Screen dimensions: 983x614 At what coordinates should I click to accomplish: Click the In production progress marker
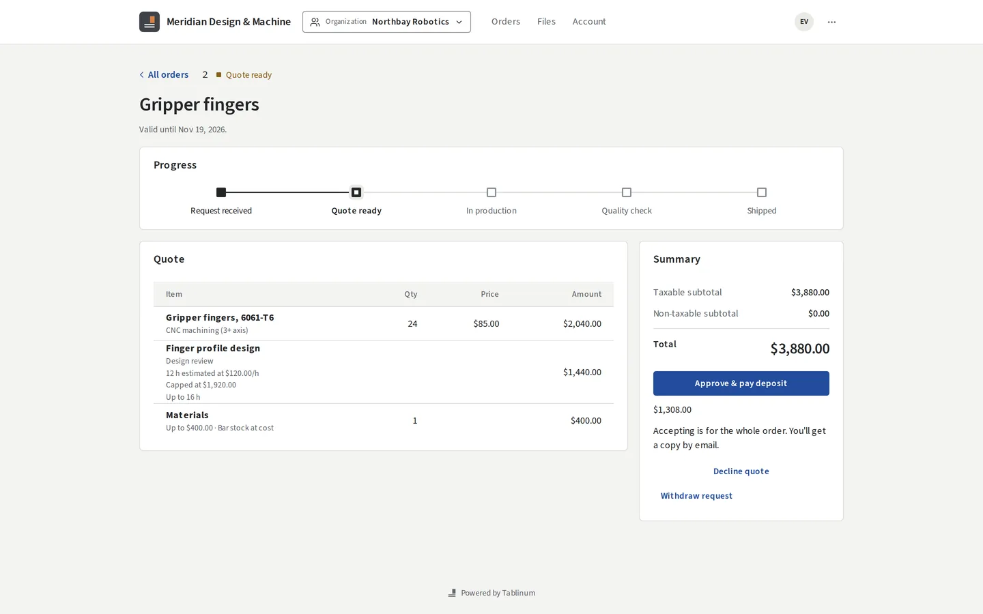coord(491,192)
